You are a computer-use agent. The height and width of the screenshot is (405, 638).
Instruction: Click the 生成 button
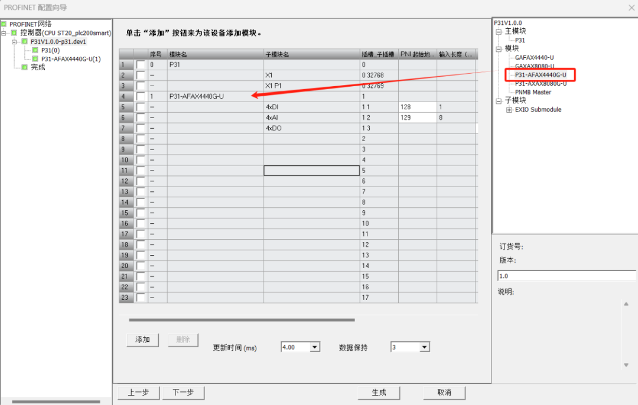click(x=379, y=393)
